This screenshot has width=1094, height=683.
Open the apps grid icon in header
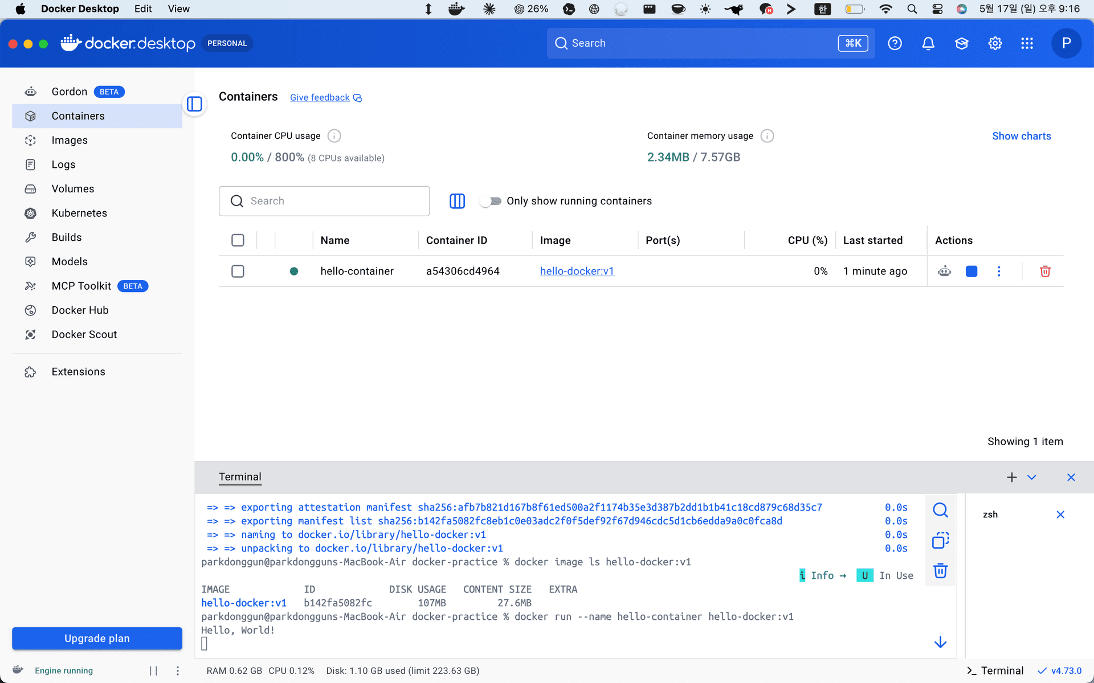coord(1027,43)
